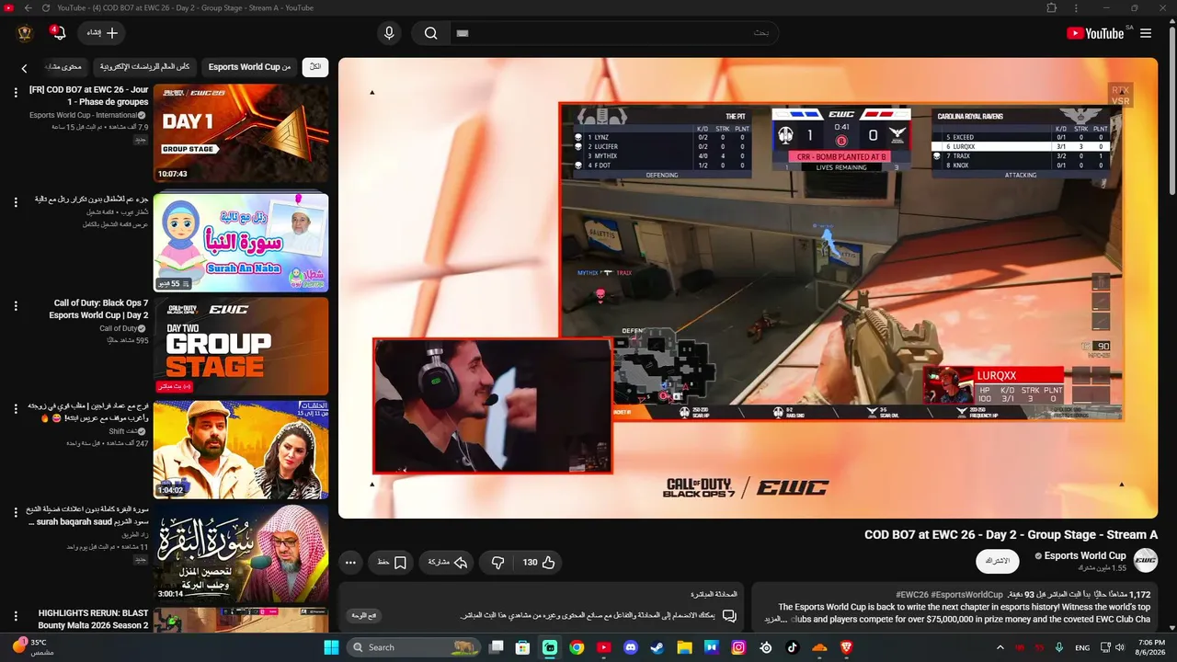This screenshot has width=1177, height=662.
Task: Open the browser extensions puzzle icon
Action: [x=1052, y=8]
